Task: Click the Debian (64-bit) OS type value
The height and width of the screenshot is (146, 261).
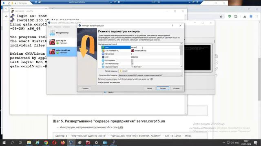Action: pyautogui.click(x=140, y=51)
